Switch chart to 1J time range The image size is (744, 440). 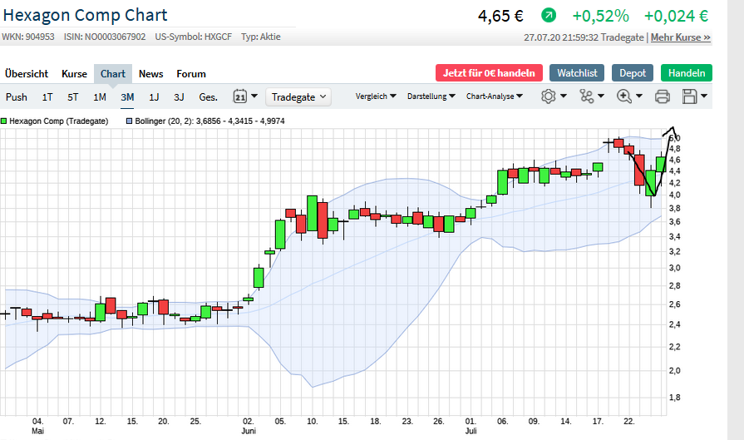pos(154,97)
